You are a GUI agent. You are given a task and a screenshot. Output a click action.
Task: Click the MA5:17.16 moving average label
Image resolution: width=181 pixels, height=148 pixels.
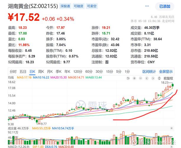coord(24,78)
